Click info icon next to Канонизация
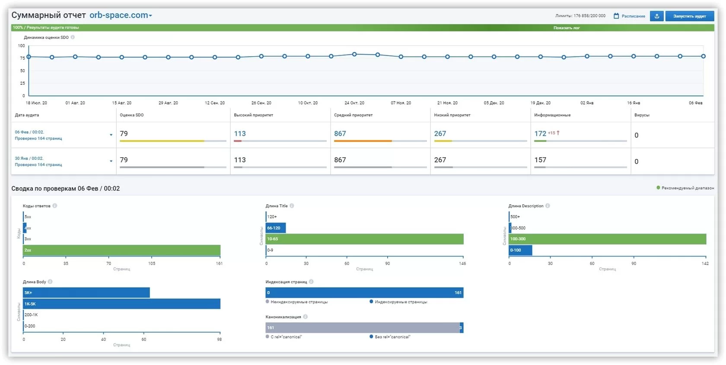726x365 pixels. (305, 317)
